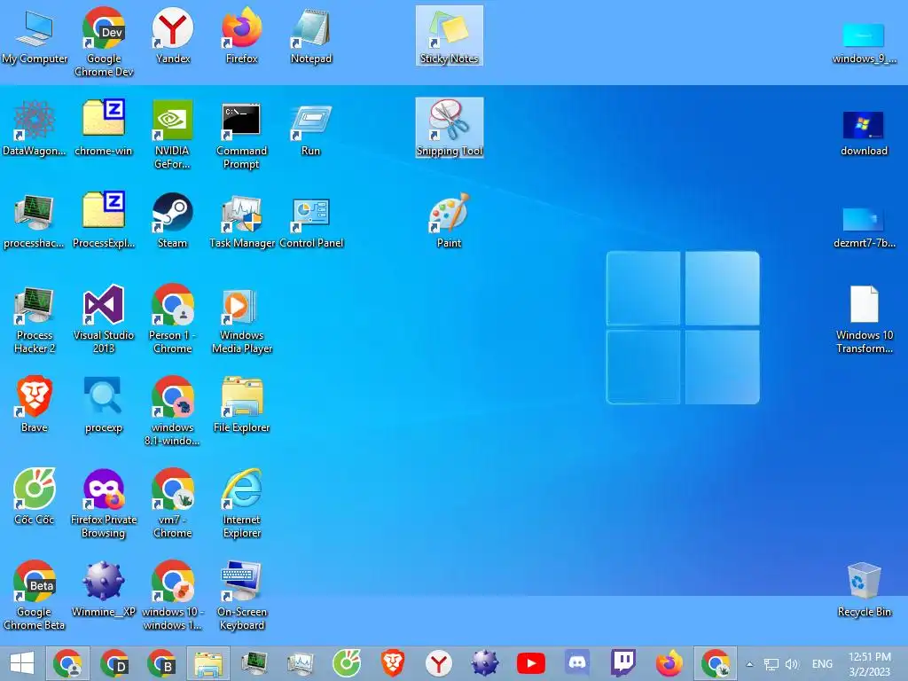Open the Recycle Bin

tap(864, 589)
